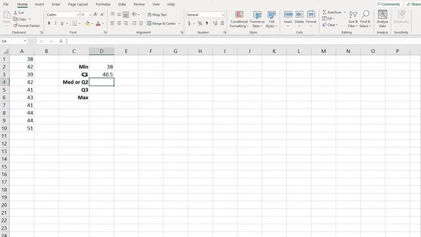
Task: Switch to the Page Layout tab
Action: [x=78, y=5]
